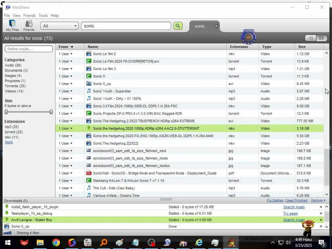332x249 pixels.
Task: Open Internet Explorer from taskbar
Action: (x=199, y=243)
